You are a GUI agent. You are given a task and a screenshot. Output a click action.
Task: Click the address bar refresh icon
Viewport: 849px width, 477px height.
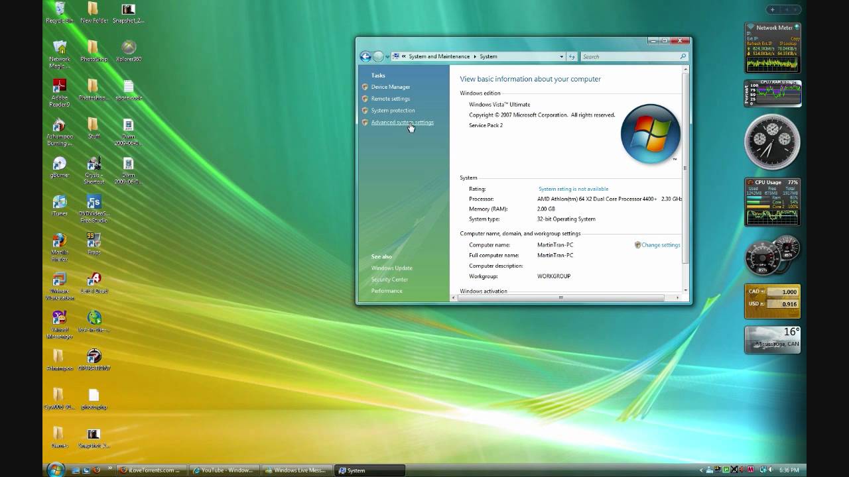pos(572,56)
